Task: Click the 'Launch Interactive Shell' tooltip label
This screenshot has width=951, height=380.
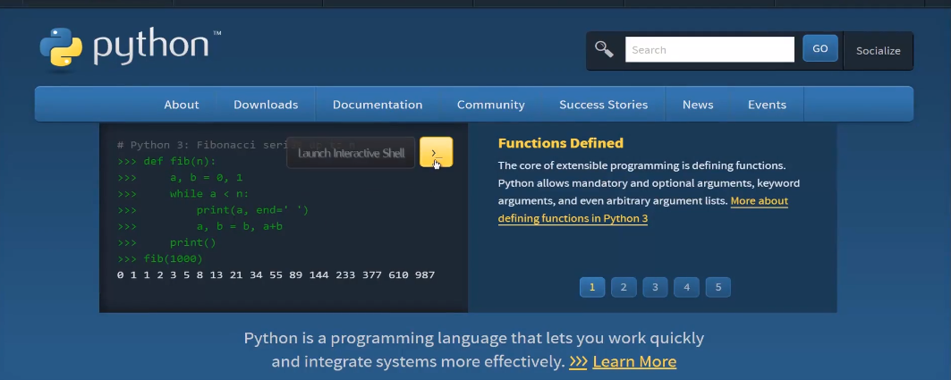Action: [x=351, y=153]
